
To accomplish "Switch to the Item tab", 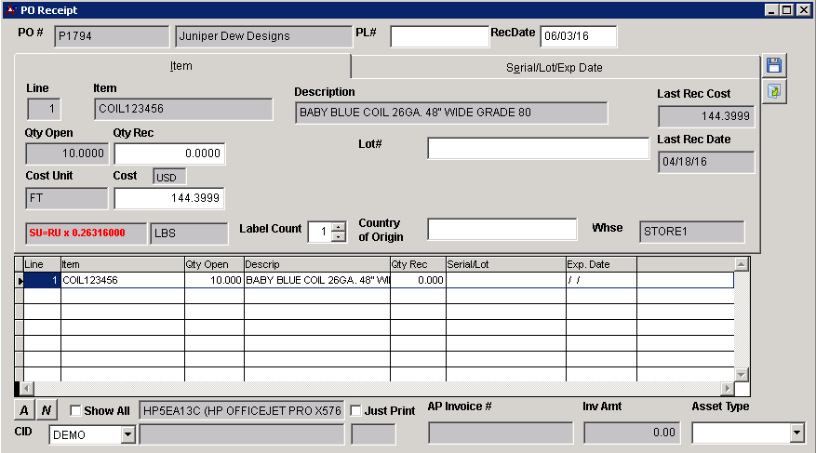I will [x=181, y=67].
